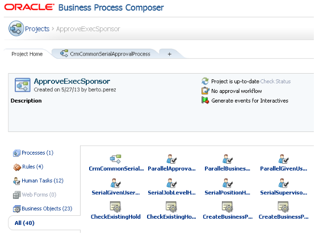This screenshot has width=315, height=234.
Task: Open the third-column CreateBusinessP... item
Action: 228,217
